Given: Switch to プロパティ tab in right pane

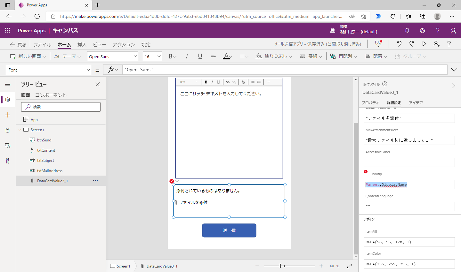Looking at the screenshot, I should point(370,102).
